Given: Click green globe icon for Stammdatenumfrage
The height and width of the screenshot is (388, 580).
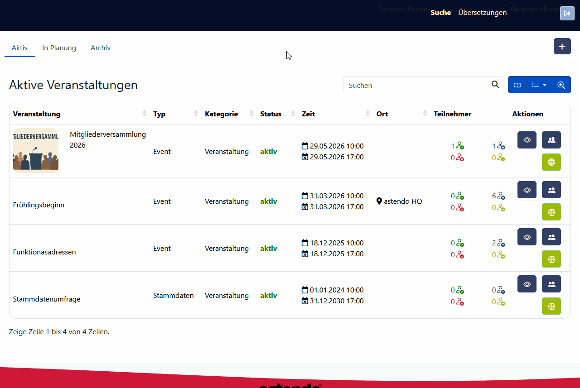Looking at the screenshot, I should click(x=551, y=306).
